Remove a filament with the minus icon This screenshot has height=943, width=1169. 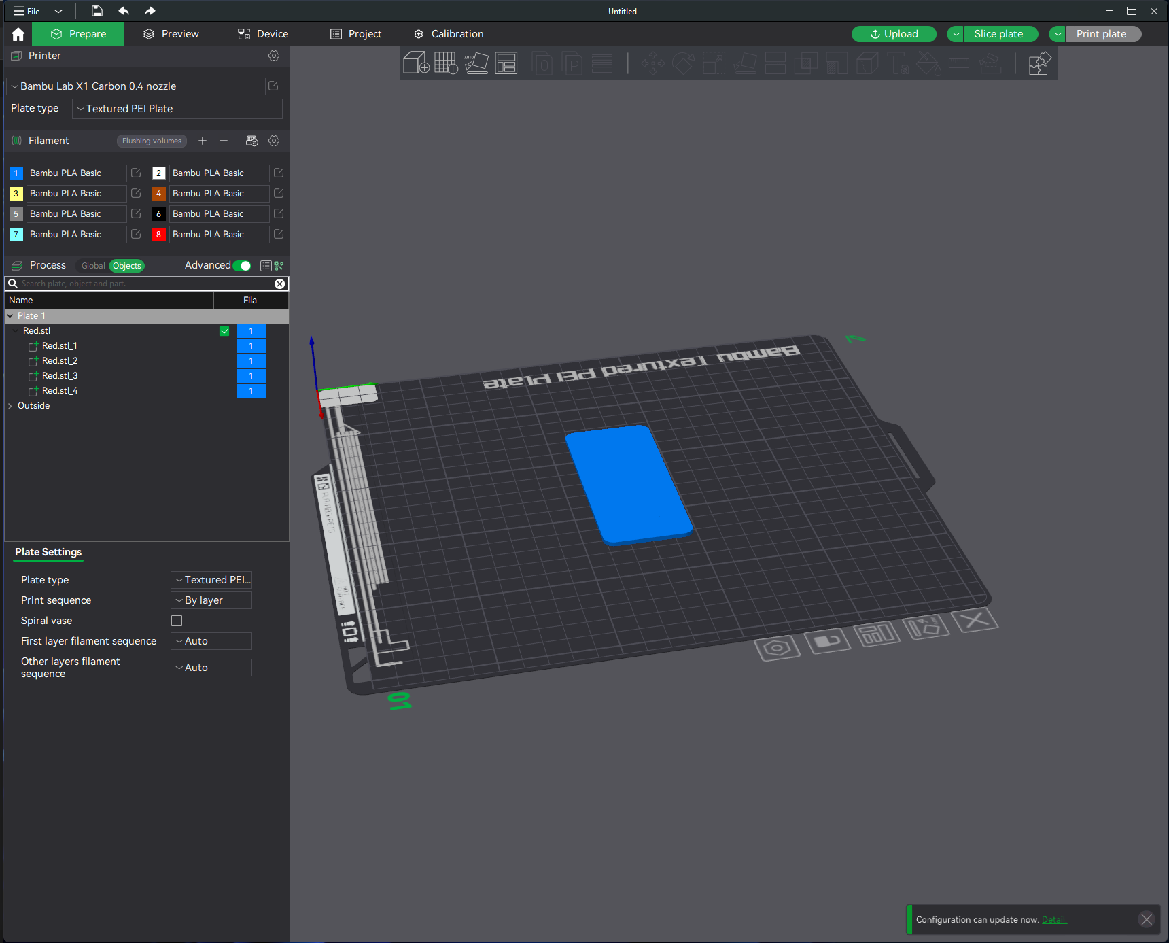(x=224, y=141)
